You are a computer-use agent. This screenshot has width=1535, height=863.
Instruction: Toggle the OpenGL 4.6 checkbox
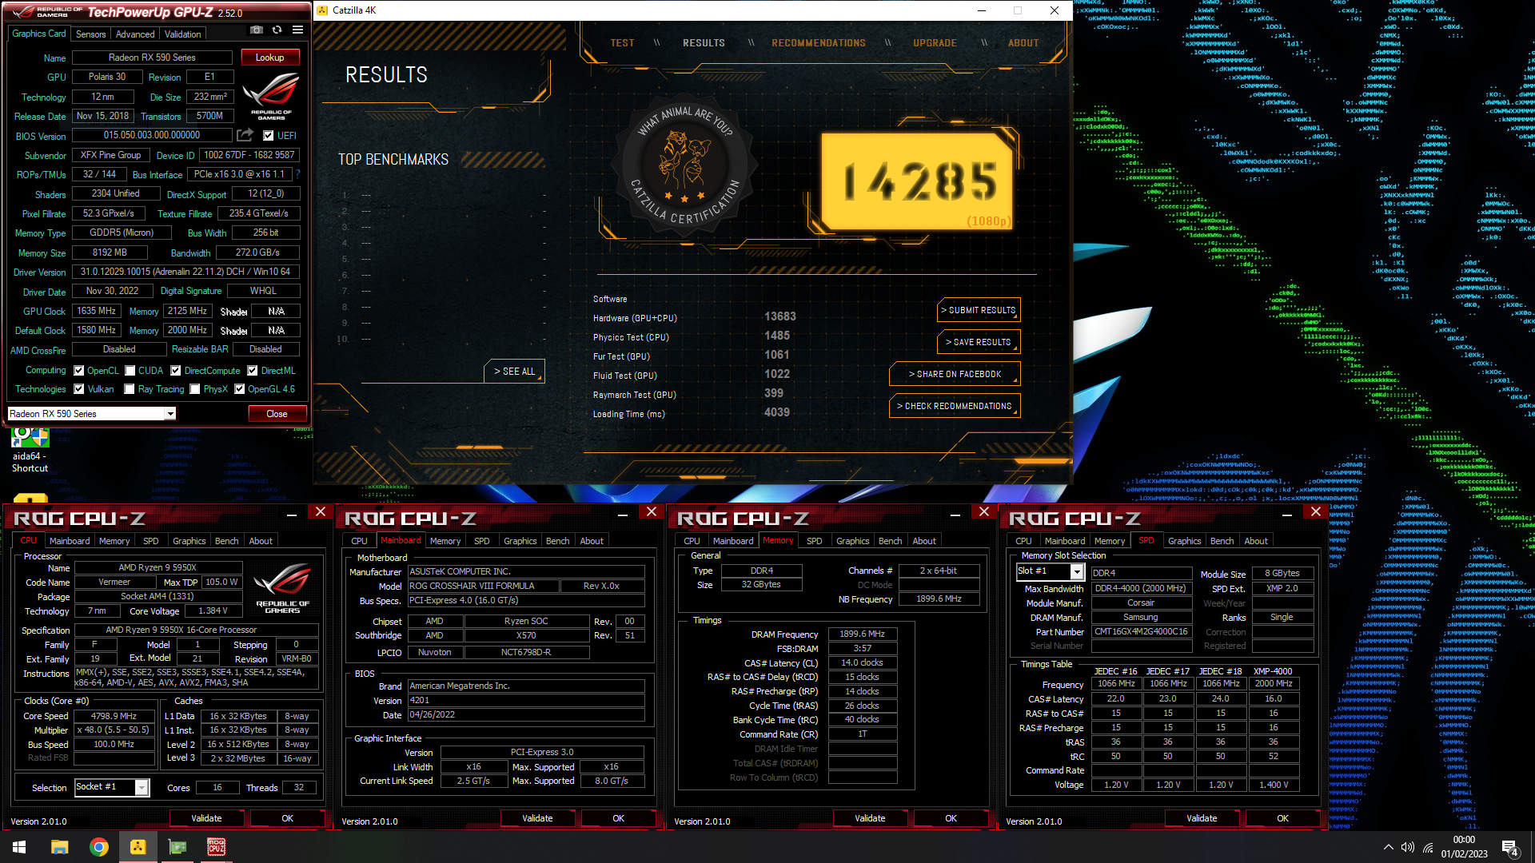(x=239, y=389)
